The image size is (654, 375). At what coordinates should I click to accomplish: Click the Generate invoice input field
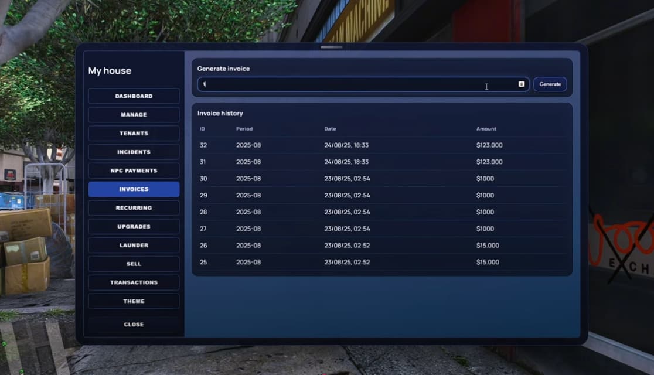coord(357,84)
